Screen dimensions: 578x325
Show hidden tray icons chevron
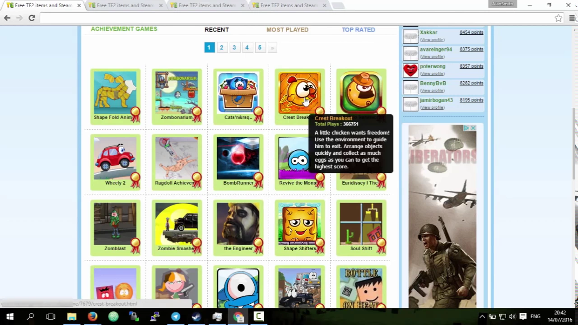coord(482,316)
